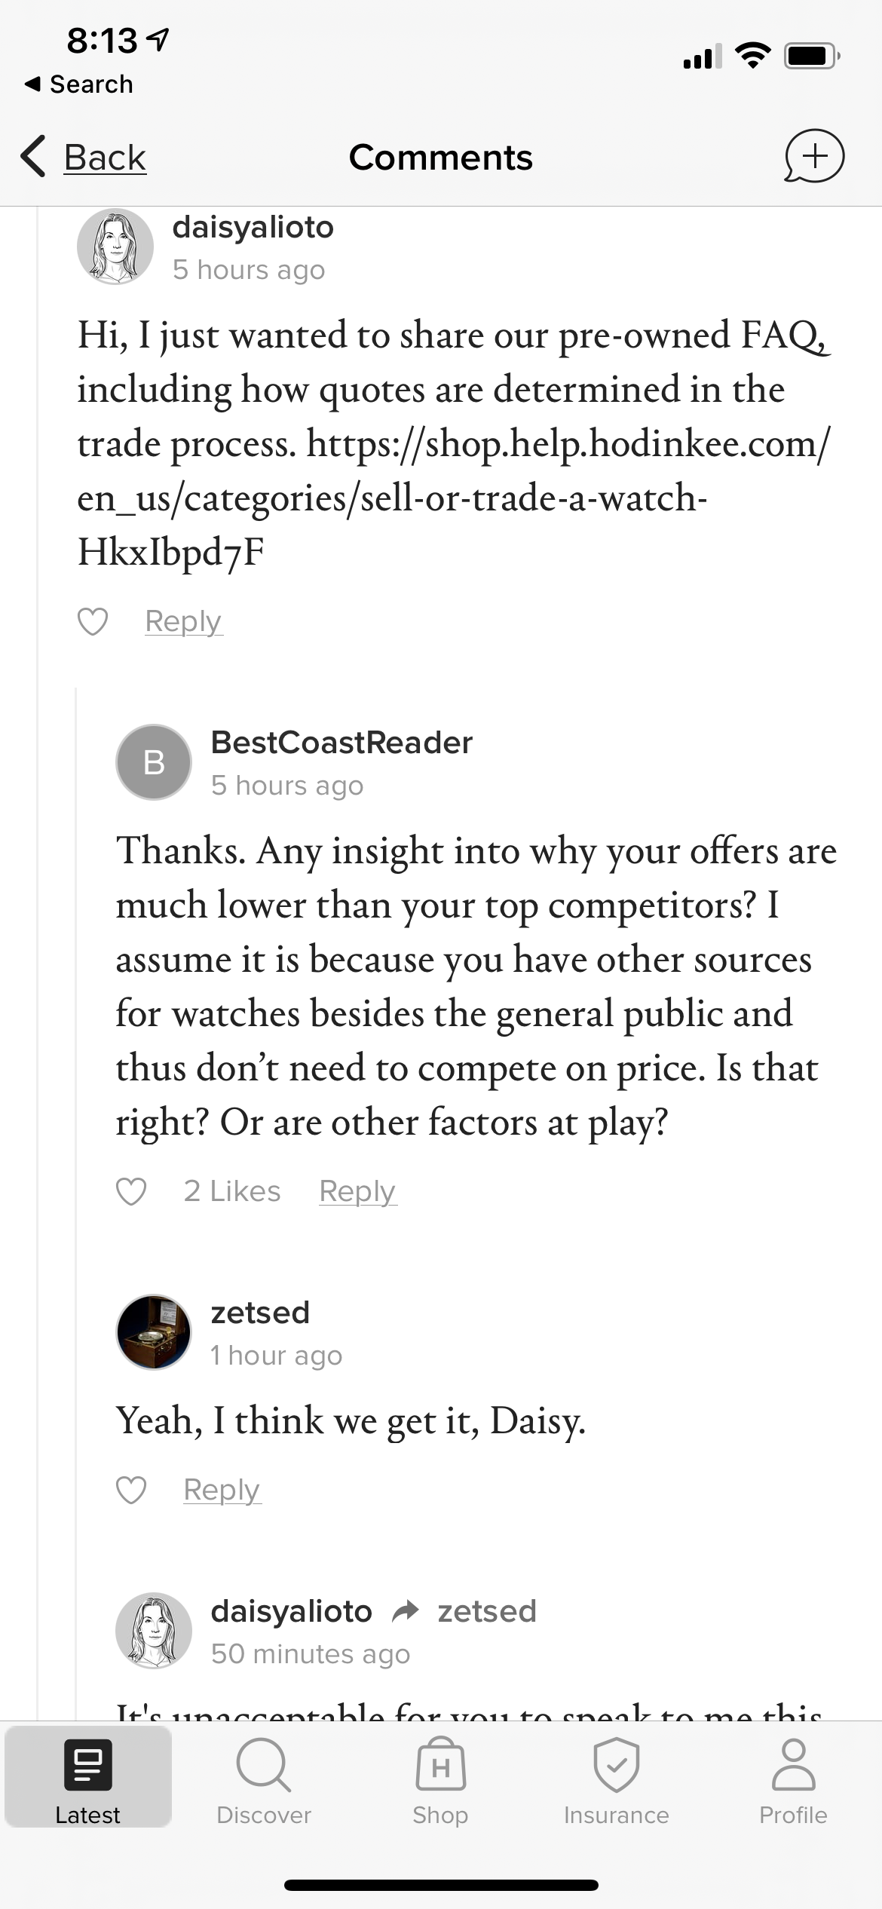This screenshot has width=882, height=1909.
Task: Like daisyalioto's pre-owned FAQ comment
Action: 93,622
